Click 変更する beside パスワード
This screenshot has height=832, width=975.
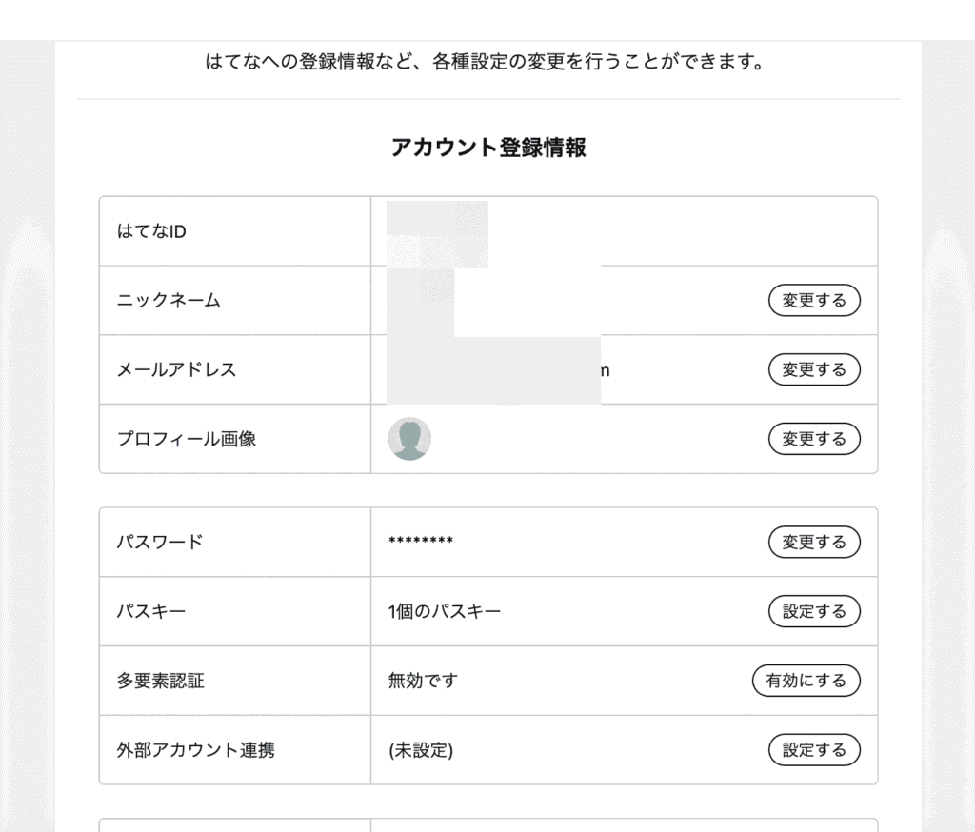tap(814, 542)
